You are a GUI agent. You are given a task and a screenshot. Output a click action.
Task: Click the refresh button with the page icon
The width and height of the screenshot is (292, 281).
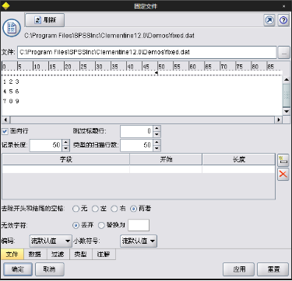(44, 20)
